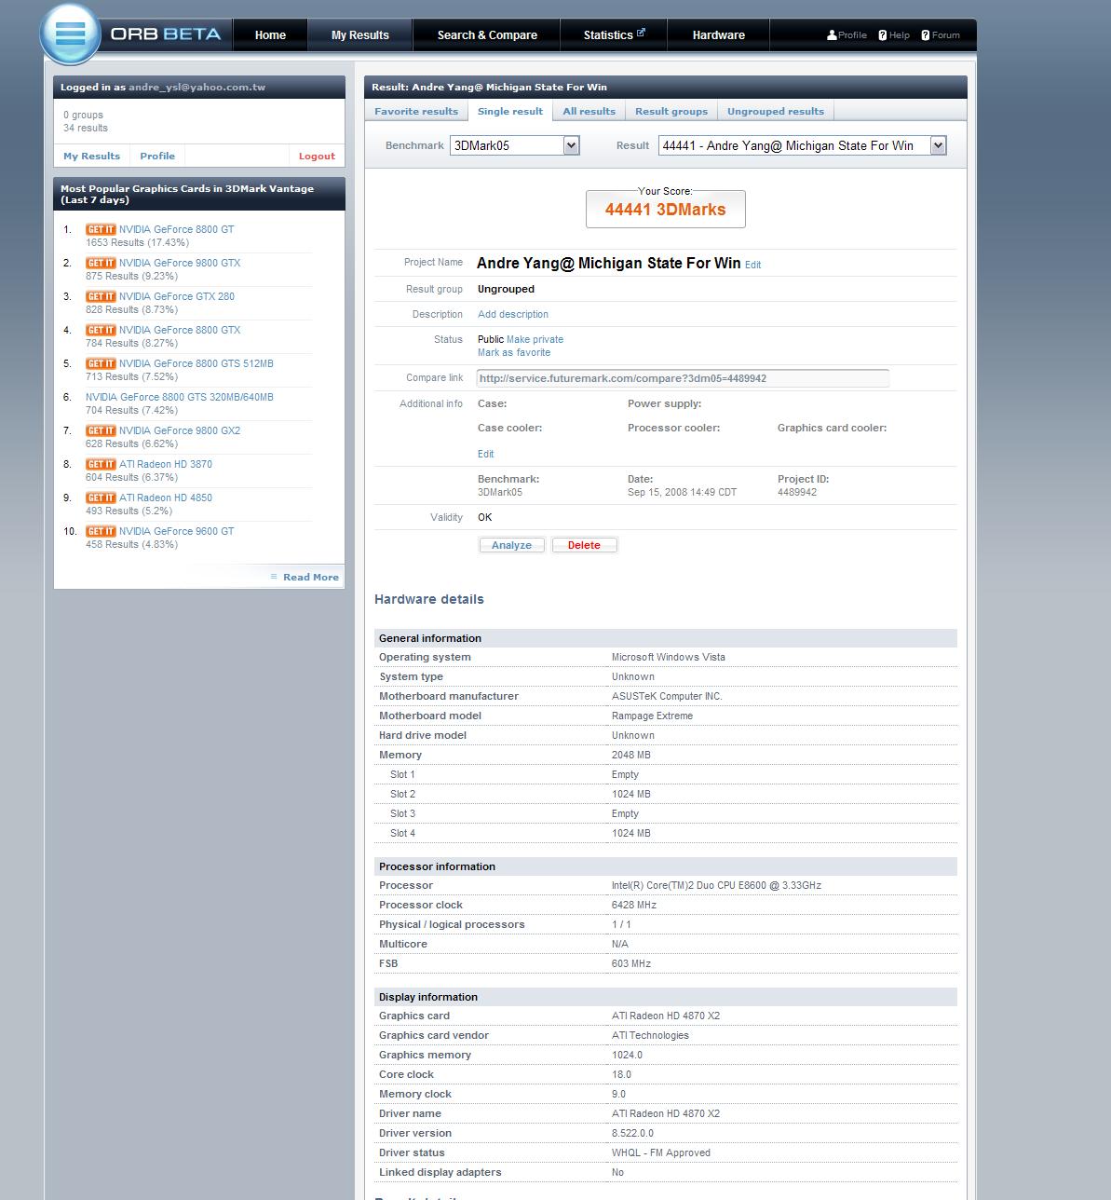The height and width of the screenshot is (1200, 1111).
Task: Click GET IT badge for Radeon HD 3870
Action: tap(101, 464)
